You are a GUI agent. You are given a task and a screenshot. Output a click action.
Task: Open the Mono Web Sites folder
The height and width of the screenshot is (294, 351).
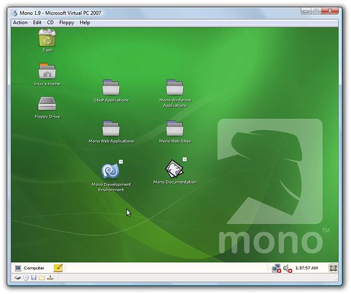174,128
